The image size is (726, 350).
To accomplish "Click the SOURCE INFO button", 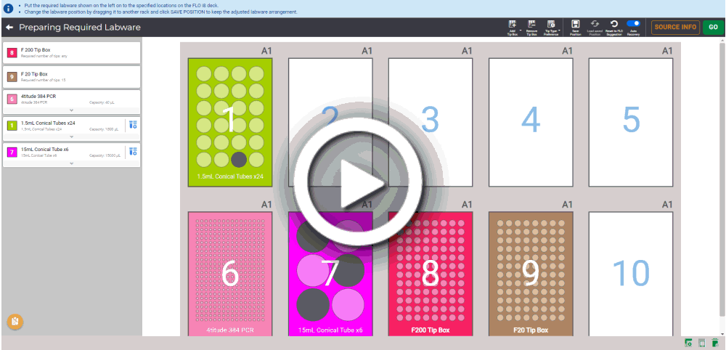I will click(x=675, y=28).
